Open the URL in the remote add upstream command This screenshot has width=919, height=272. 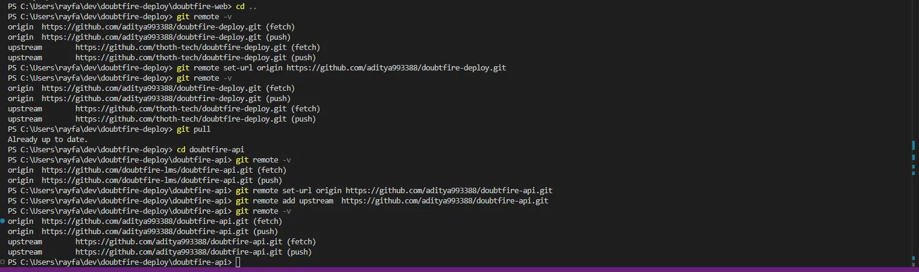[444, 201]
